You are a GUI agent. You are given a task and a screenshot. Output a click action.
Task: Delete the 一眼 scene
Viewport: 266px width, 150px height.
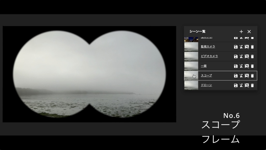[x=252, y=66]
